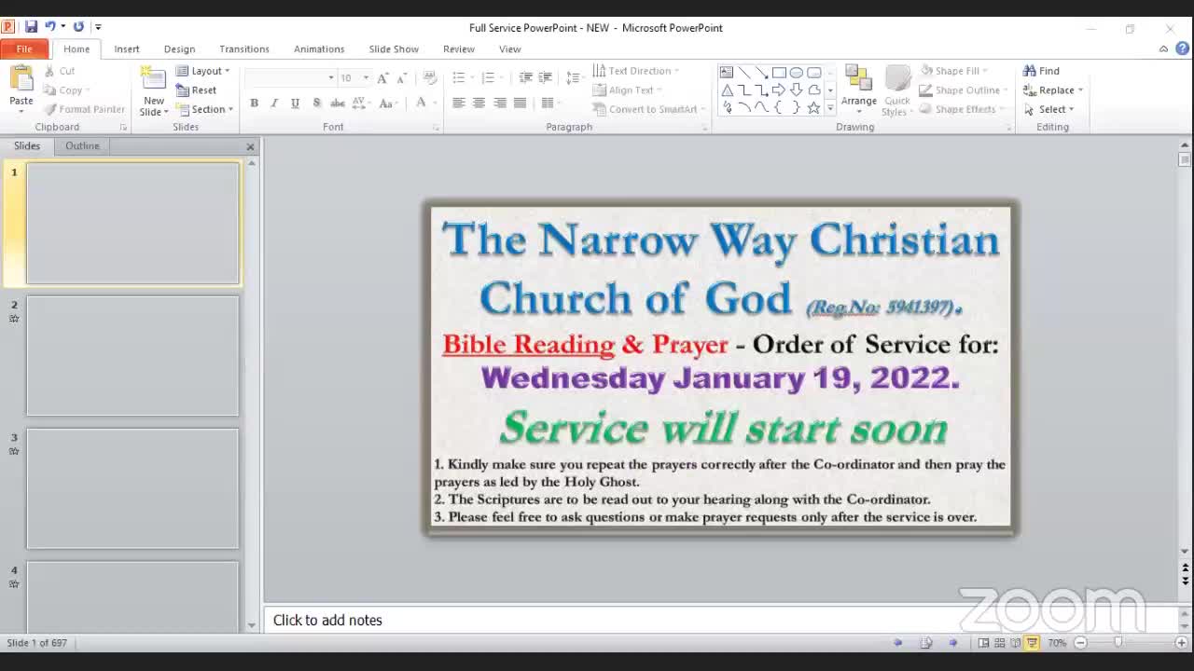This screenshot has height=671, width=1194.
Task: Click the Redo button in Quick Access
Action: coord(78,27)
